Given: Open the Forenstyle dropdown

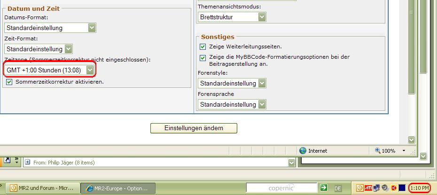Looking at the screenshot, I should (x=262, y=83).
